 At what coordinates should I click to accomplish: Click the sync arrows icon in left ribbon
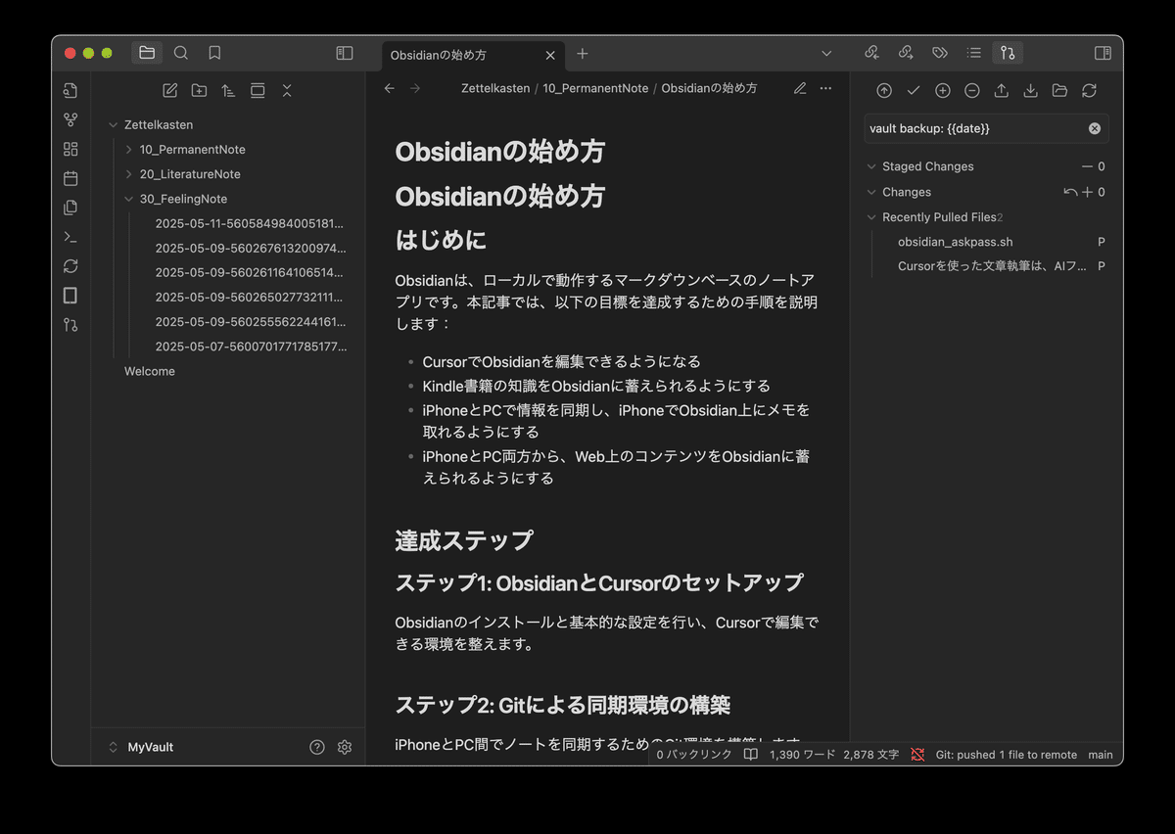tap(70, 266)
